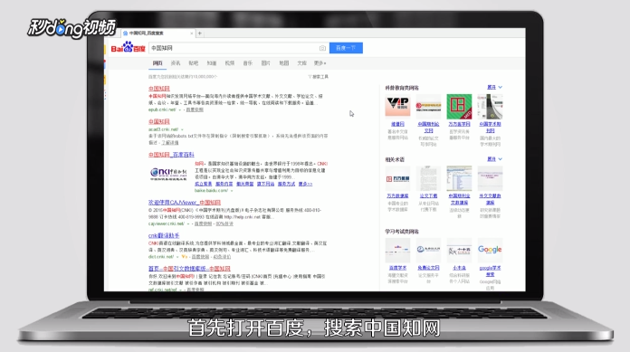The width and height of the screenshot is (630, 352).
Task: Switch to the 文库 tab
Action: [x=301, y=63]
